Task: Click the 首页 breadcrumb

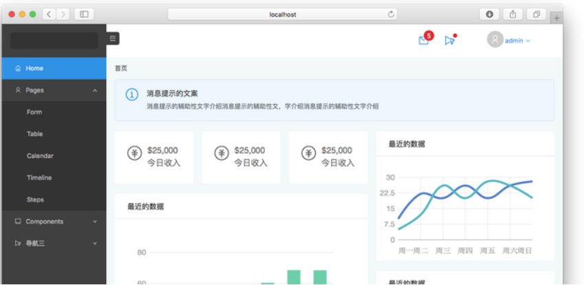Action: [121, 69]
